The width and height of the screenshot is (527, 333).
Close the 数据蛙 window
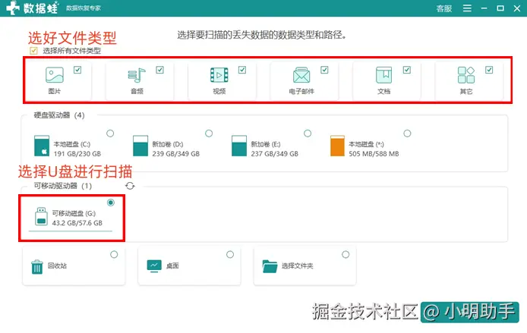pyautogui.click(x=517, y=8)
